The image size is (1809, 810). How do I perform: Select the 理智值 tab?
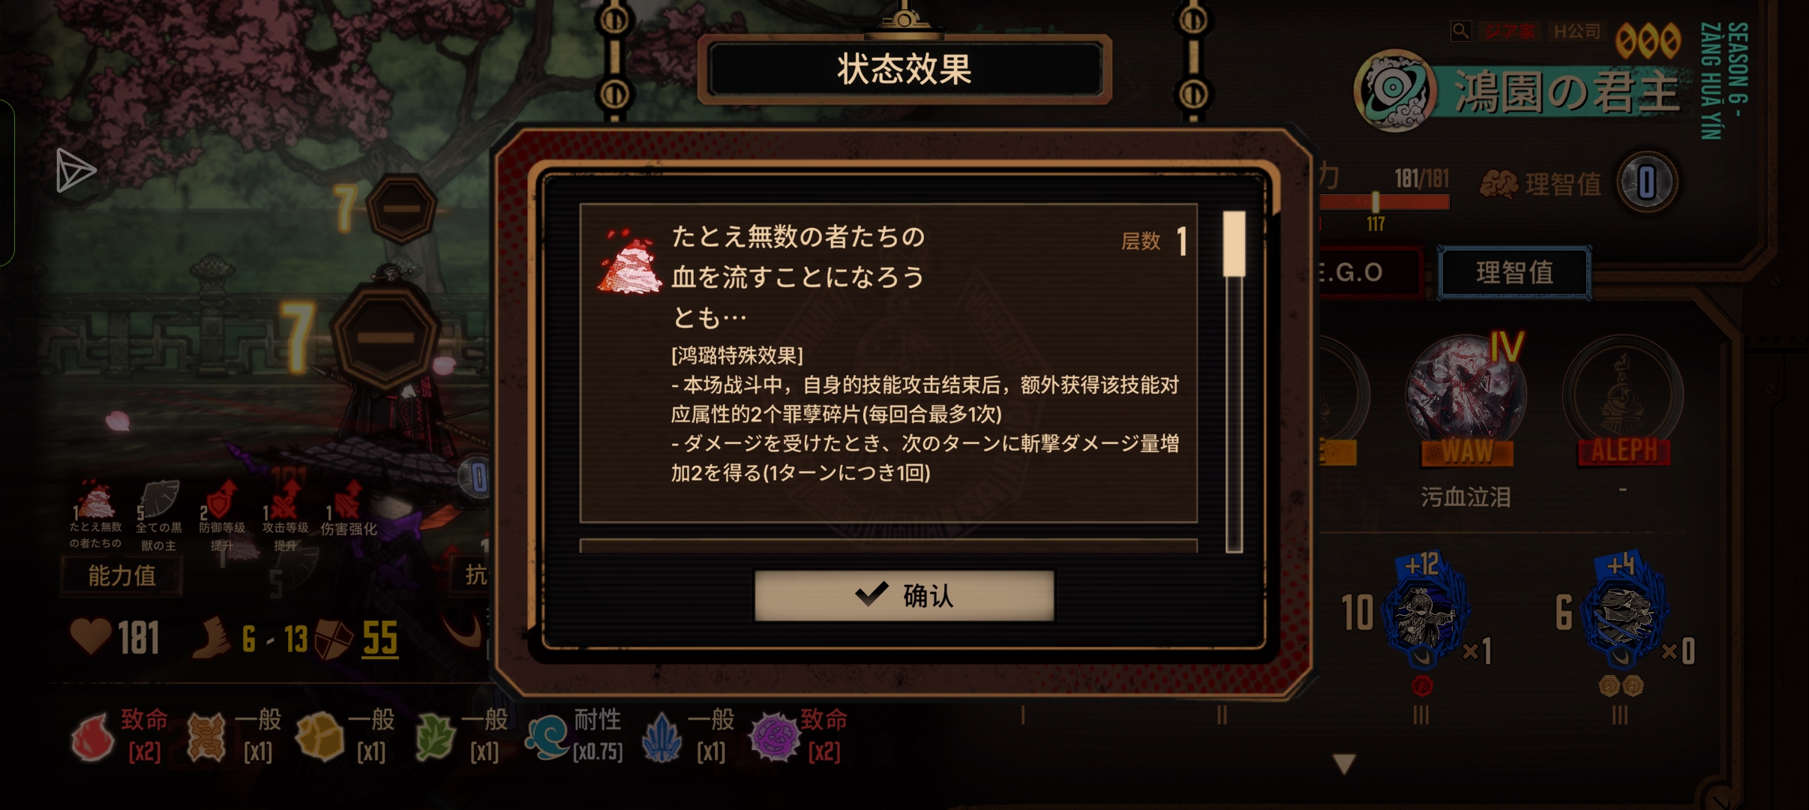point(1514,272)
